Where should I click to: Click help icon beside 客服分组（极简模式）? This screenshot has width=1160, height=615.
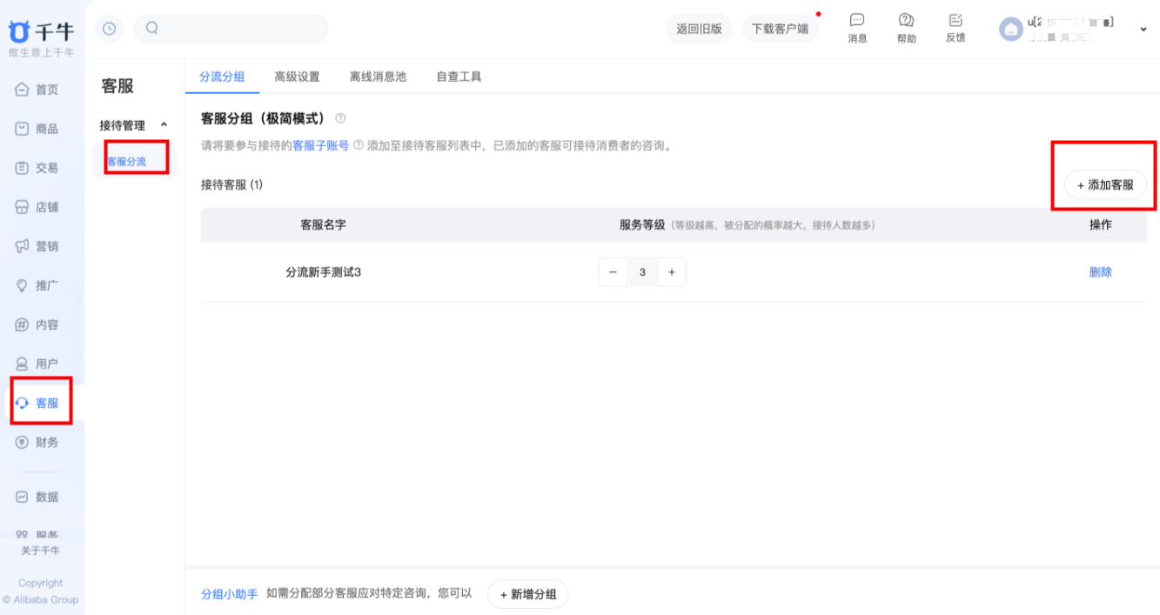click(340, 118)
